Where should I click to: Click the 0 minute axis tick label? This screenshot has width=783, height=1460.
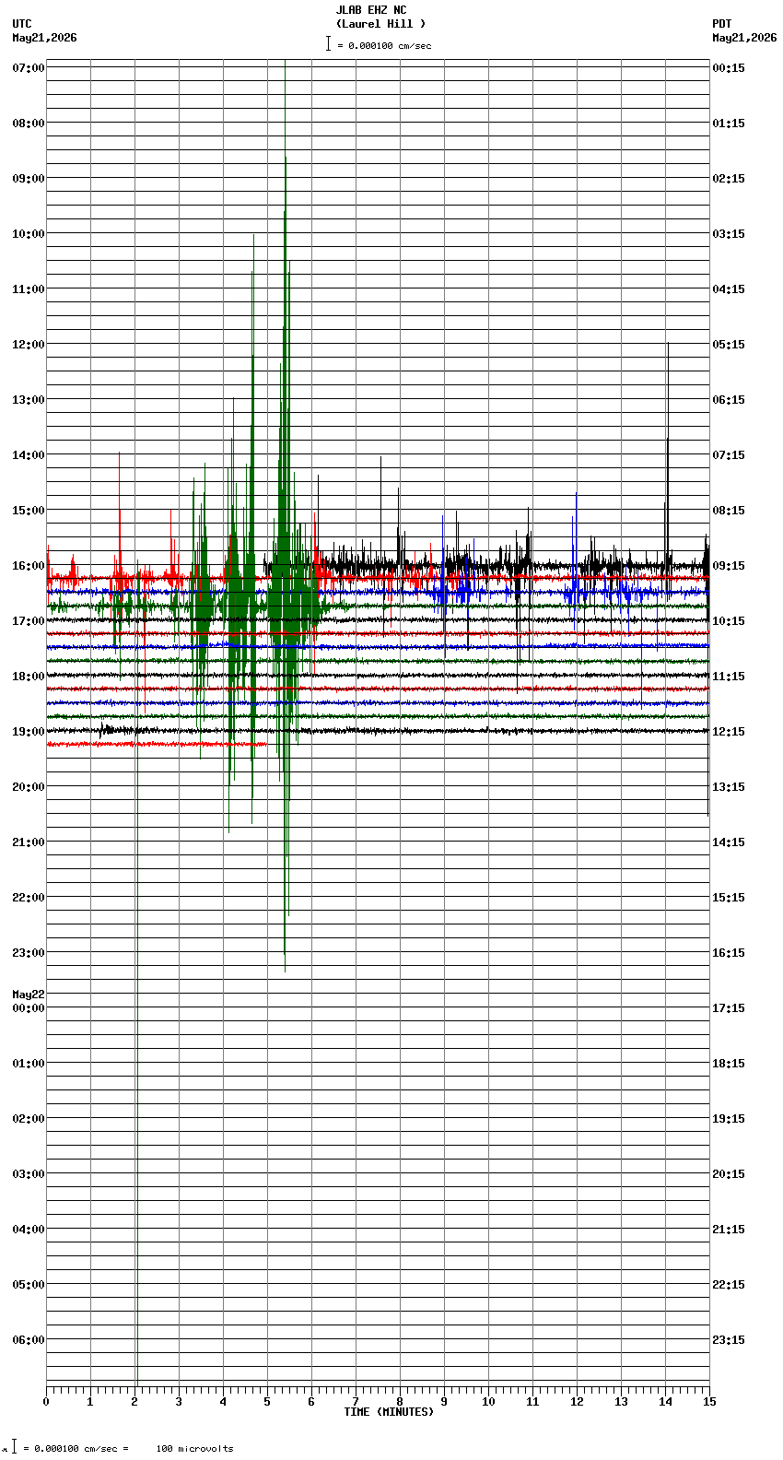[x=46, y=1402]
